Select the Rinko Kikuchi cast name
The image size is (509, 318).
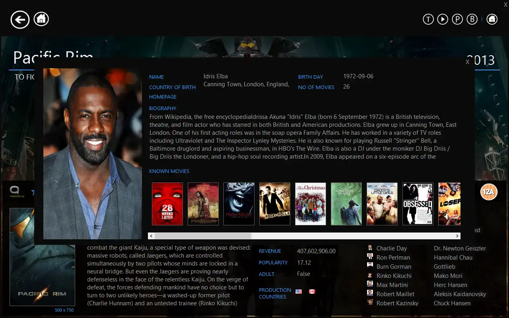[394, 276]
